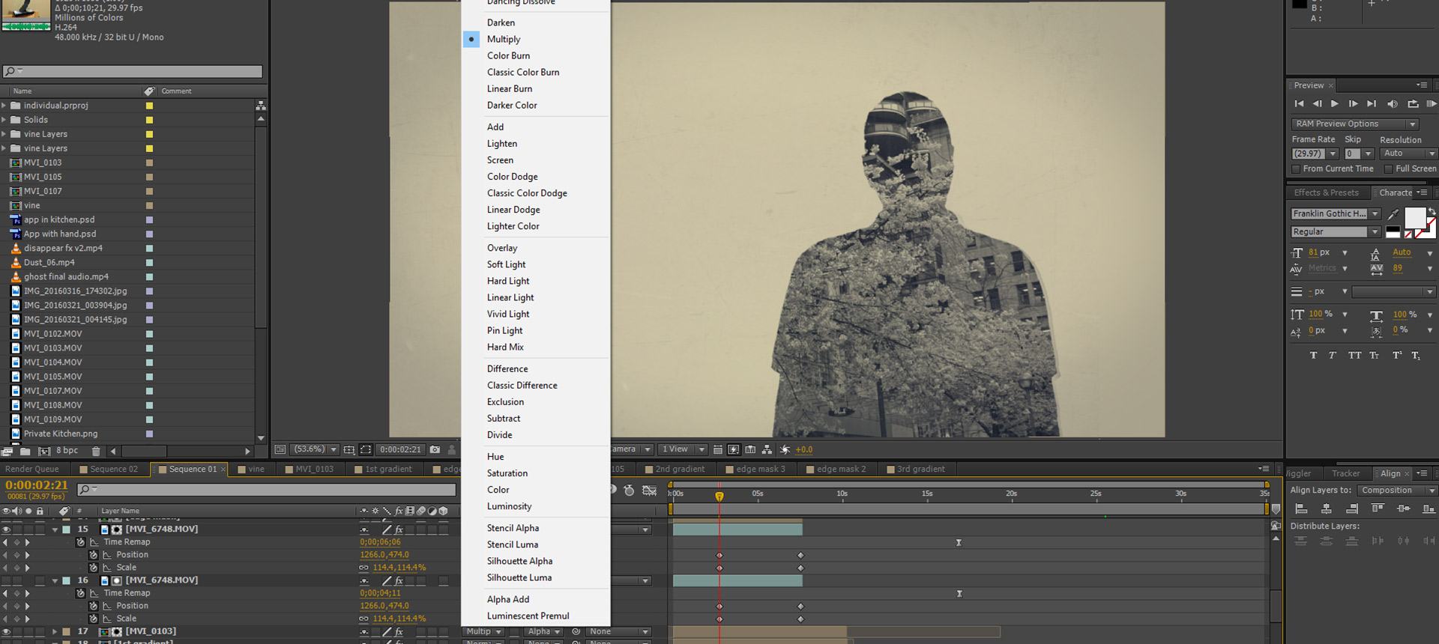Open the Franklin Gothic font family dropdown
1439x644 pixels.
tap(1335, 214)
